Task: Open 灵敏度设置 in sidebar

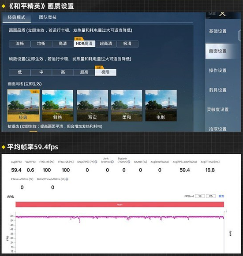Action: pos(218,110)
